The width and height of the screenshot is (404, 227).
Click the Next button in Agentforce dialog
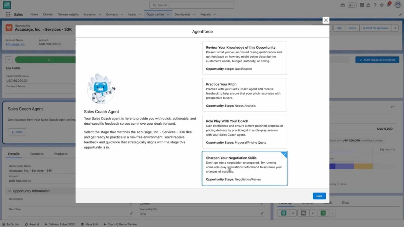319,196
